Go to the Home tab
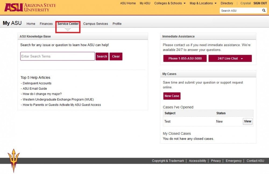Viewport: 269px width, 174px height. pos(31,24)
